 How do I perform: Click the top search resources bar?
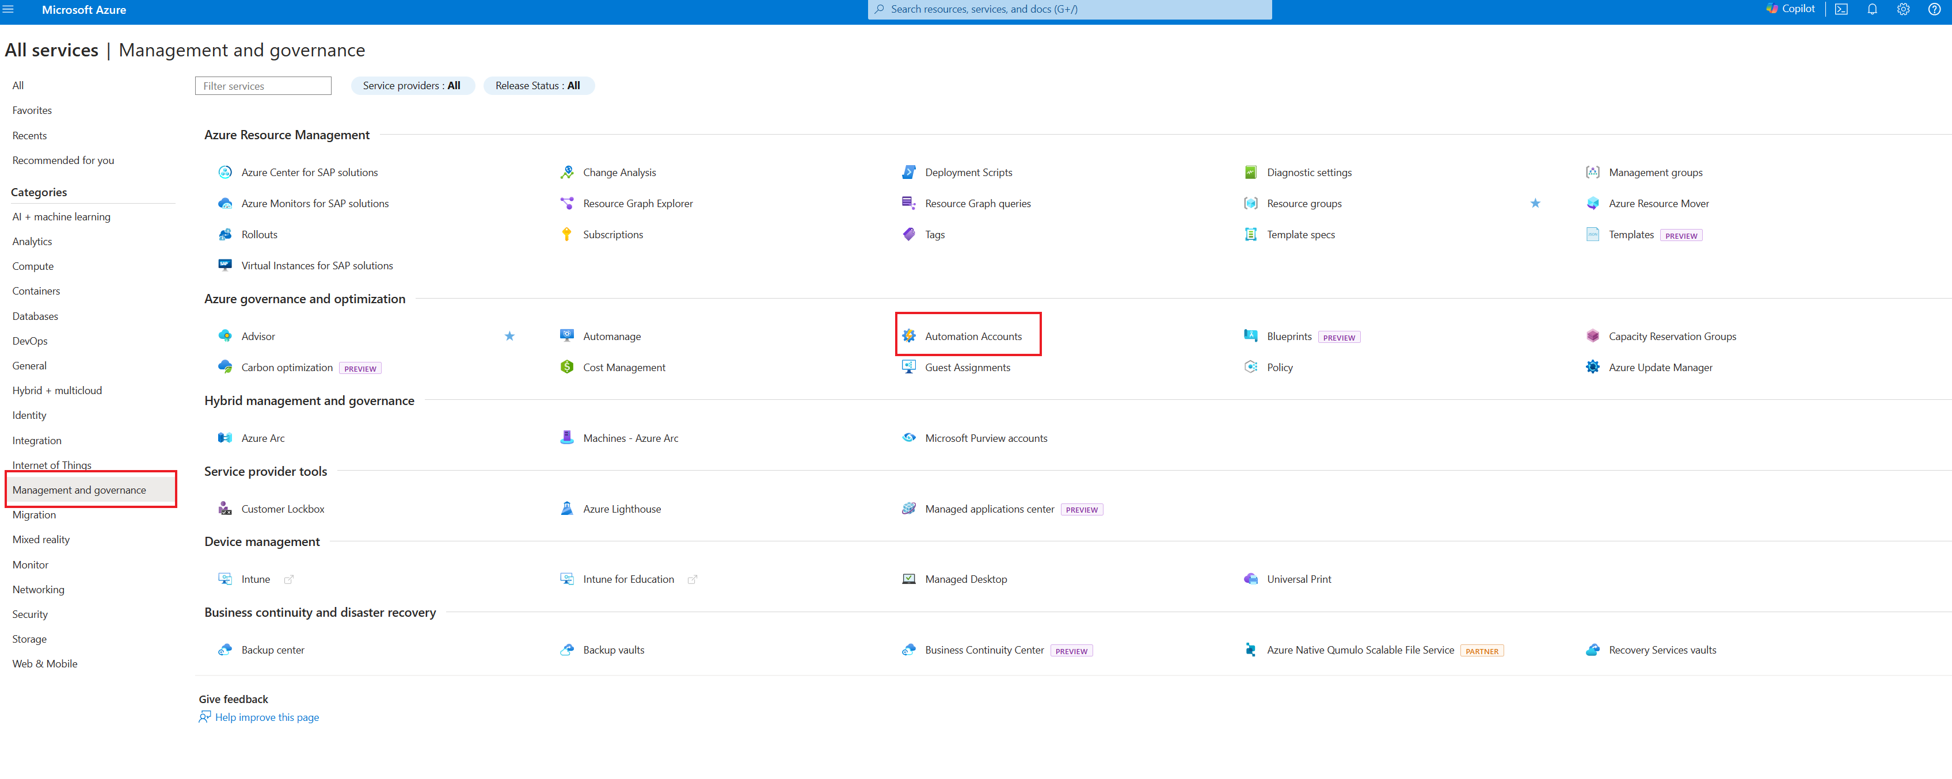1068,9
